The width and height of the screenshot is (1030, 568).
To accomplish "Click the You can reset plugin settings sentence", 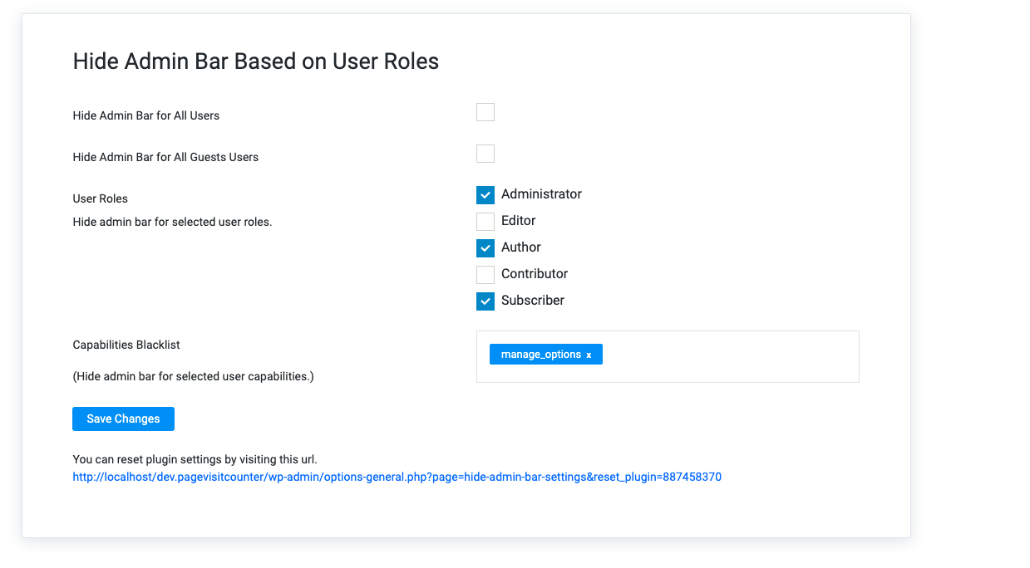I will click(x=195, y=459).
